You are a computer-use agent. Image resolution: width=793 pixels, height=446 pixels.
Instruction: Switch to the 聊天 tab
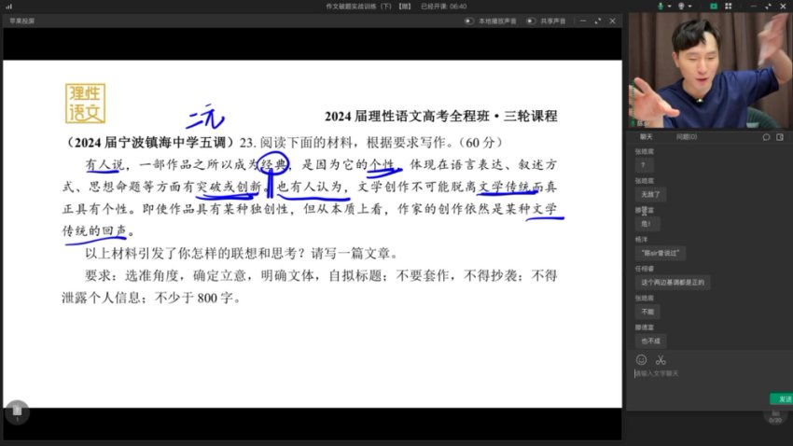pos(647,136)
